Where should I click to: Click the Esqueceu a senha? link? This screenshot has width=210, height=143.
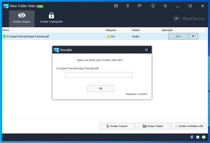click(x=136, y=94)
